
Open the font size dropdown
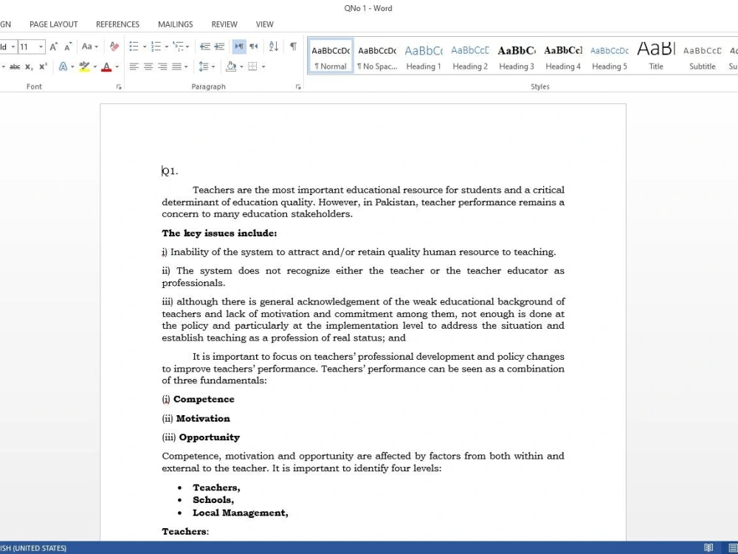click(41, 47)
